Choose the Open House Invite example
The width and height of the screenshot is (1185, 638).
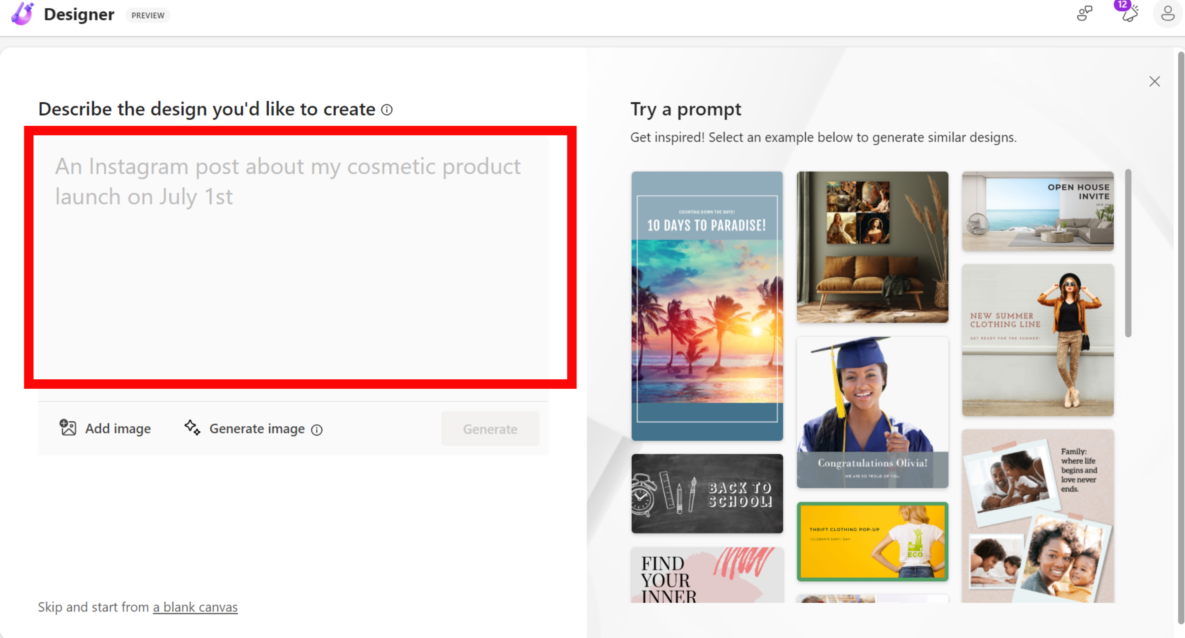coord(1037,212)
